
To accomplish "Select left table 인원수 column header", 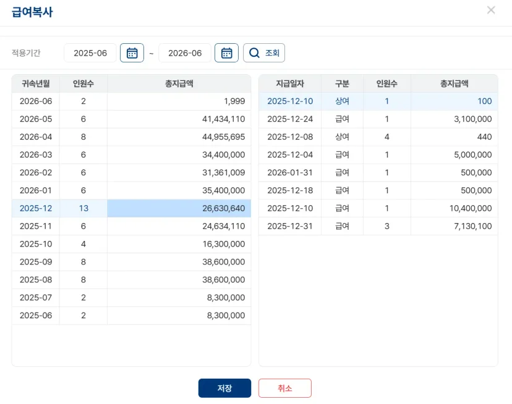I will pos(83,83).
